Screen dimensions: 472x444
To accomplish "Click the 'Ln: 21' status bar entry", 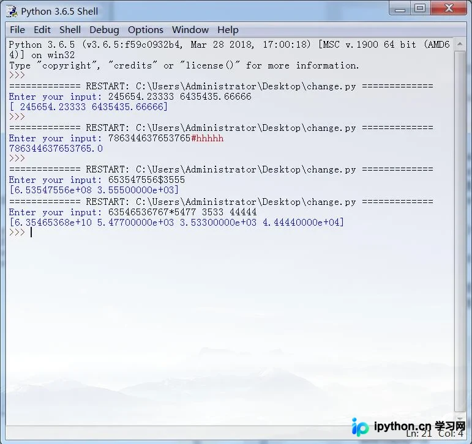I will (x=419, y=434).
